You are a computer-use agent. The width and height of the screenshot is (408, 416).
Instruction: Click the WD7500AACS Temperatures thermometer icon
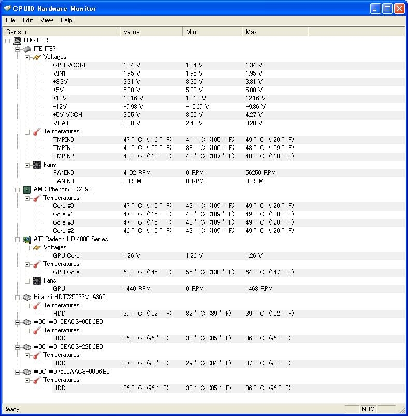pyautogui.click(x=37, y=380)
